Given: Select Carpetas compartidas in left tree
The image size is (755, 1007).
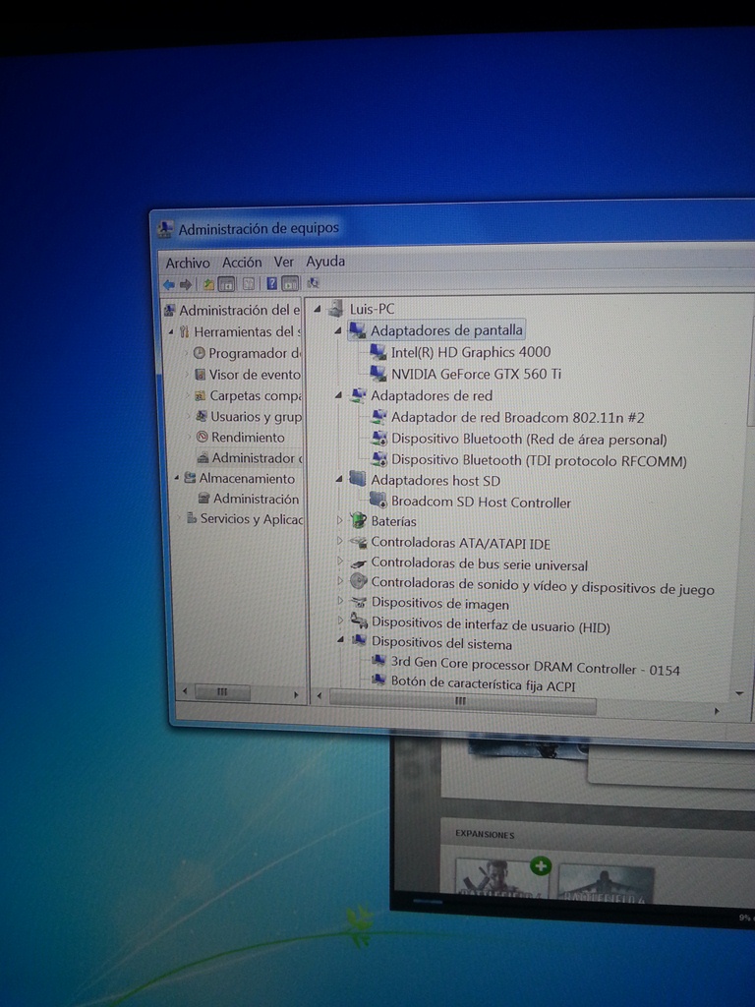Looking at the screenshot, I should 256,395.
